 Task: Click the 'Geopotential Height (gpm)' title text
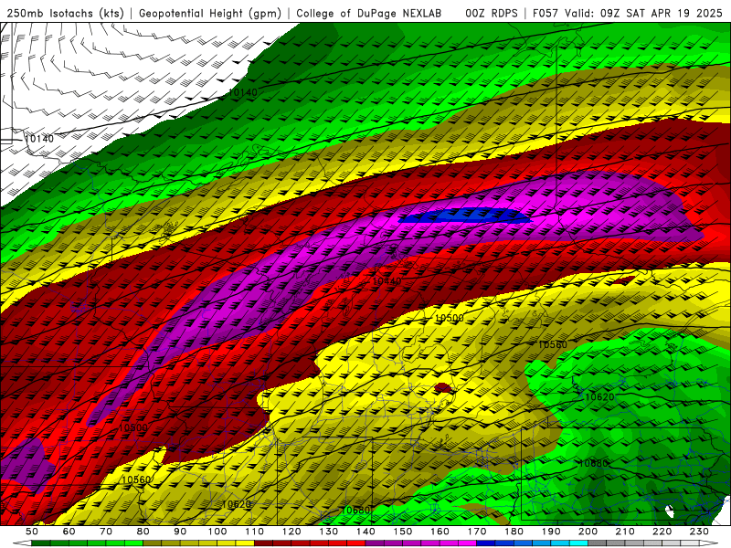click(210, 14)
